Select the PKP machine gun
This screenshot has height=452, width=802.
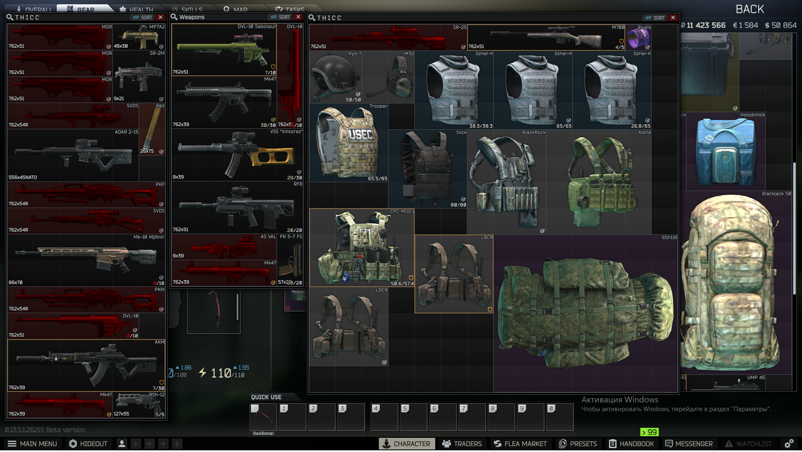point(86,194)
